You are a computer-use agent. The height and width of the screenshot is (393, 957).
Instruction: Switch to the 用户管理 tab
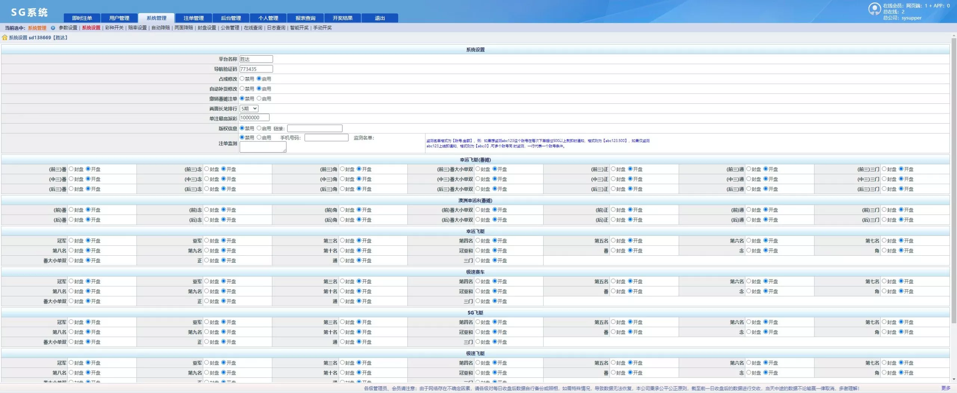119,18
